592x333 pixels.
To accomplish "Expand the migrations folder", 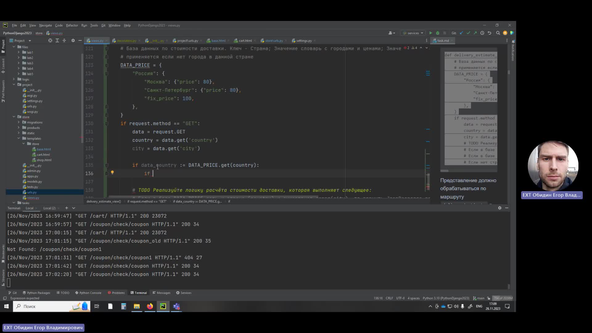I will click(x=18, y=122).
